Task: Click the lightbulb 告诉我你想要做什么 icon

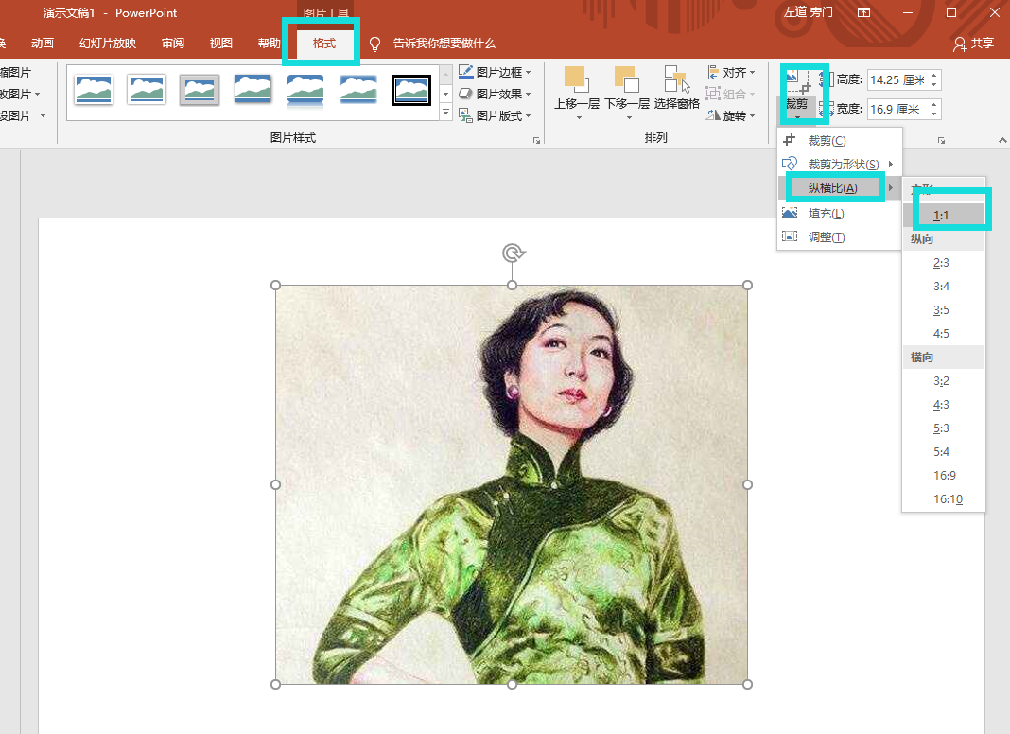Action: click(x=375, y=44)
